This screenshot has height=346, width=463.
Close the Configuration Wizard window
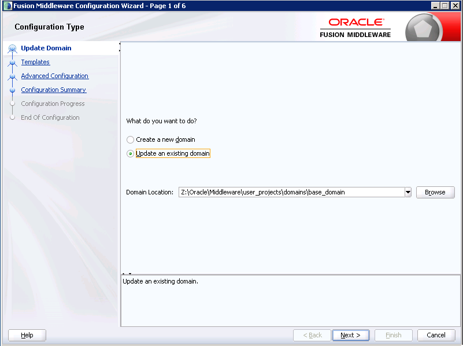[x=455, y=6]
